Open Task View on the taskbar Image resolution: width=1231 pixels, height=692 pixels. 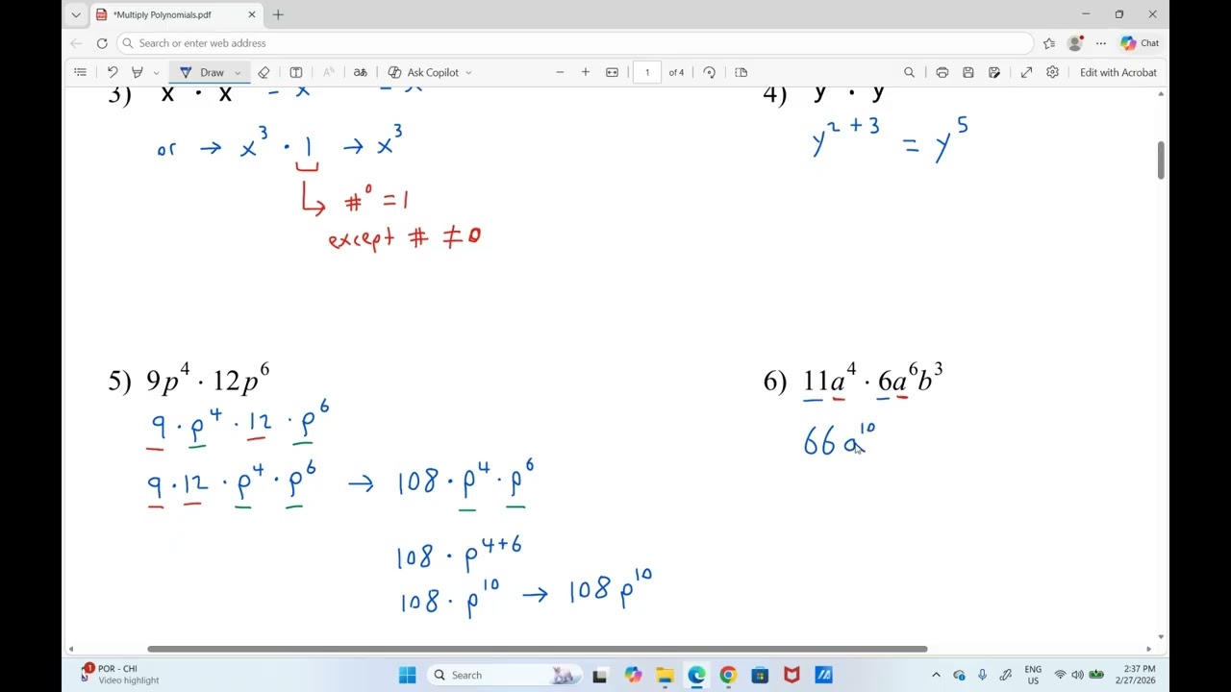pos(599,675)
